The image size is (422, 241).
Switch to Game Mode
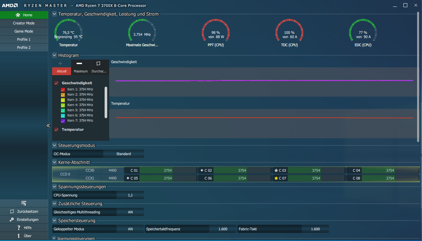pos(24,31)
